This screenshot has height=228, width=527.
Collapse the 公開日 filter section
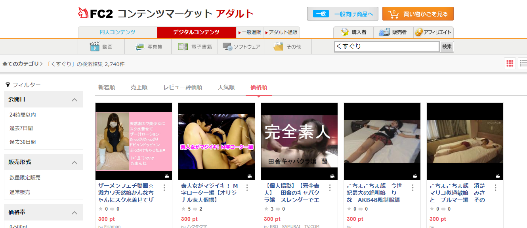click(74, 99)
